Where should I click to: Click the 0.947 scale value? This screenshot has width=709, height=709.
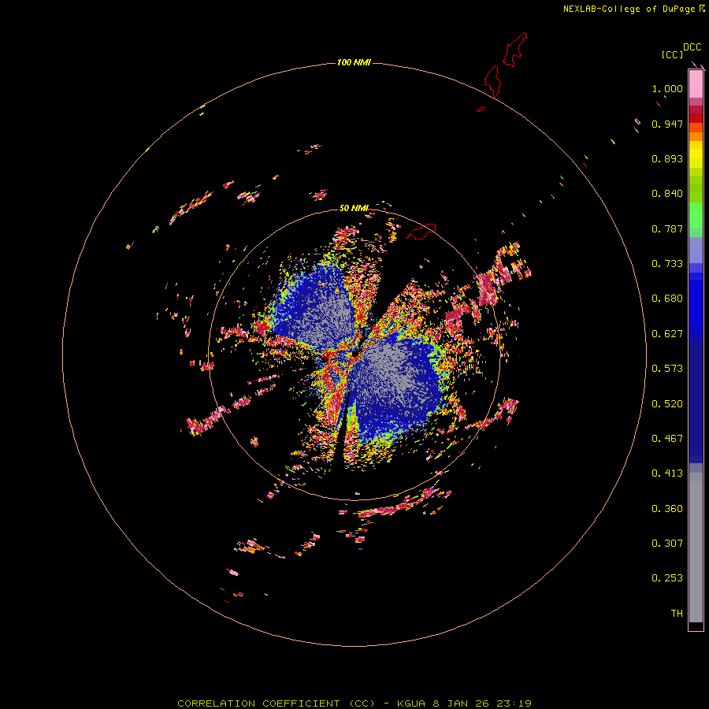tap(667, 124)
